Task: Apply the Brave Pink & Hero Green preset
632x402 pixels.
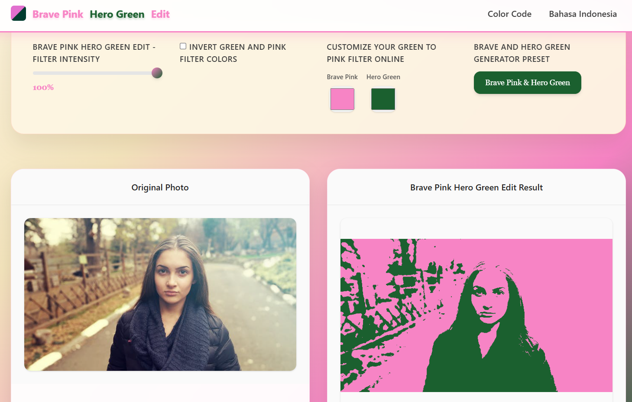Action: pos(527,83)
